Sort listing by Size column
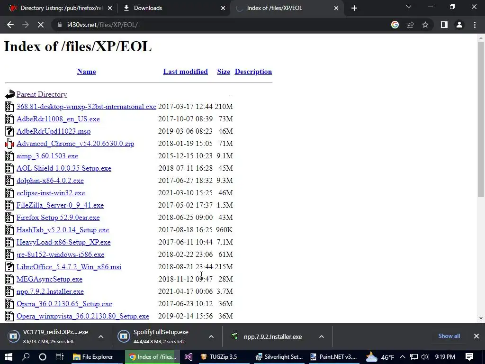Viewport: 485px width, 364px height. 224,72
